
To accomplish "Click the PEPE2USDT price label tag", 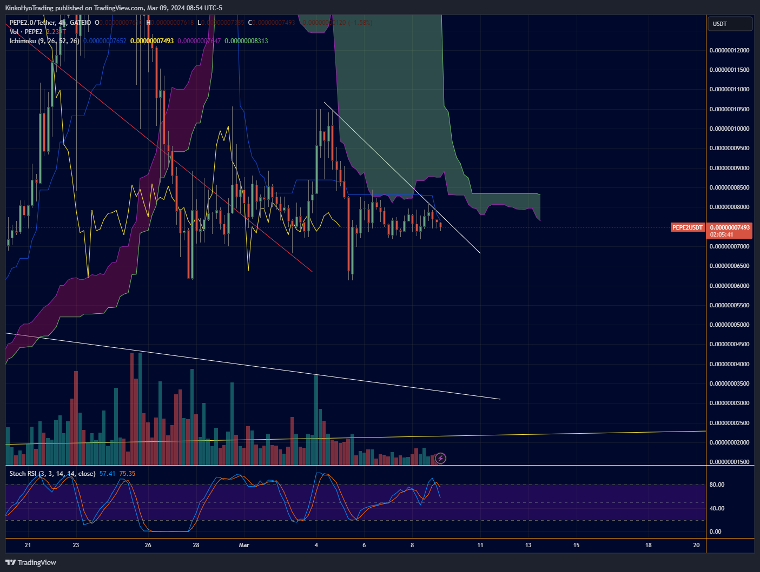I will 688,227.
